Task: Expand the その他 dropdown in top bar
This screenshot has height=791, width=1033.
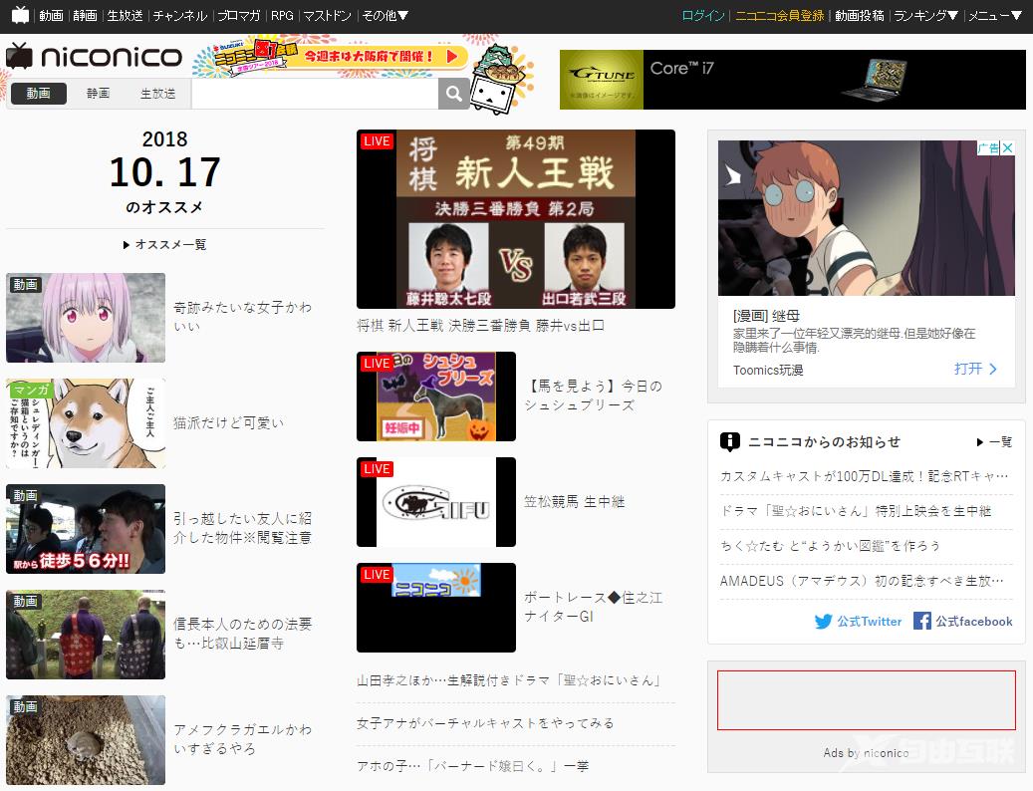Action: point(386,15)
